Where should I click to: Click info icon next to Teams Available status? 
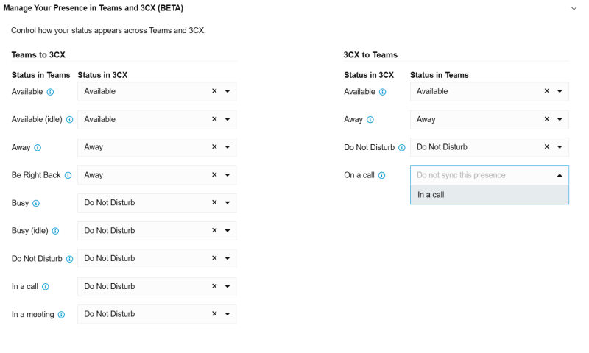50,92
